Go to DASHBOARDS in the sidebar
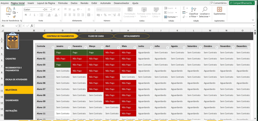Viewport: 258px width, 121px height. coord(12,100)
